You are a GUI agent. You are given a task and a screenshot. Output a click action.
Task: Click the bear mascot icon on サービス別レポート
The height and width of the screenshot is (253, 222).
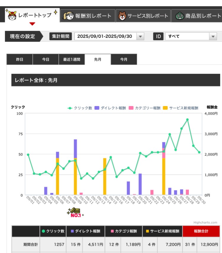122,16
